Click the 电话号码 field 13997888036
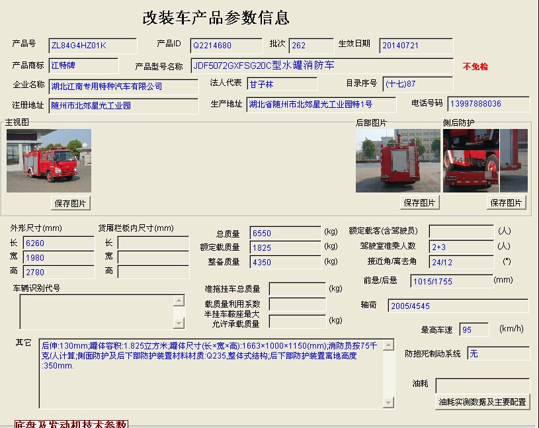539x428 pixels. pyautogui.click(x=488, y=105)
